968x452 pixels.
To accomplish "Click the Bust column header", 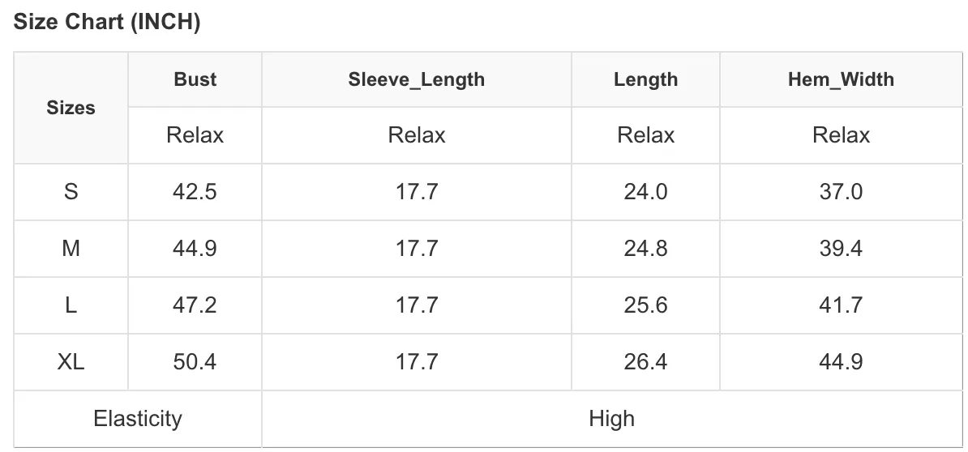I will [195, 79].
